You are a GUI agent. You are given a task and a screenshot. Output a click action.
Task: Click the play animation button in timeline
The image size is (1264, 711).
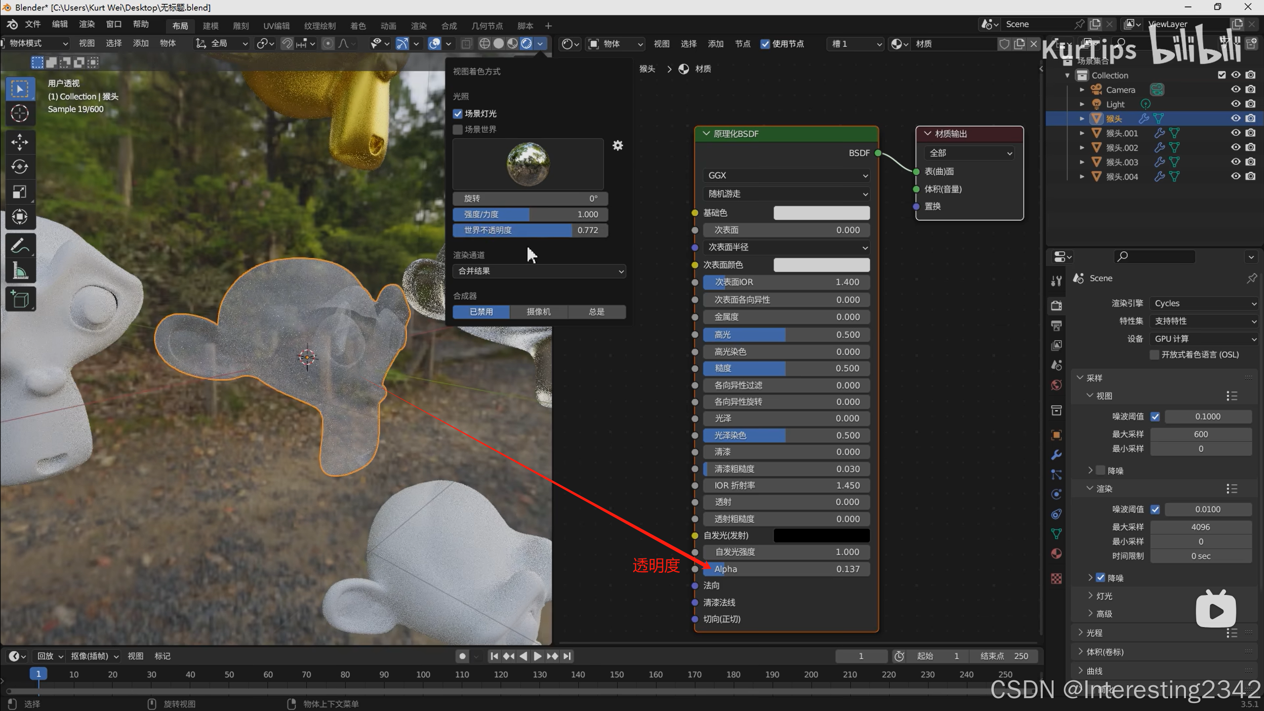click(x=537, y=656)
